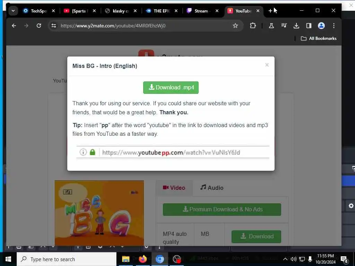Screen dimensions: 355x266
Task: Click the OBS settings gear icon
Action: (x=351, y=206)
